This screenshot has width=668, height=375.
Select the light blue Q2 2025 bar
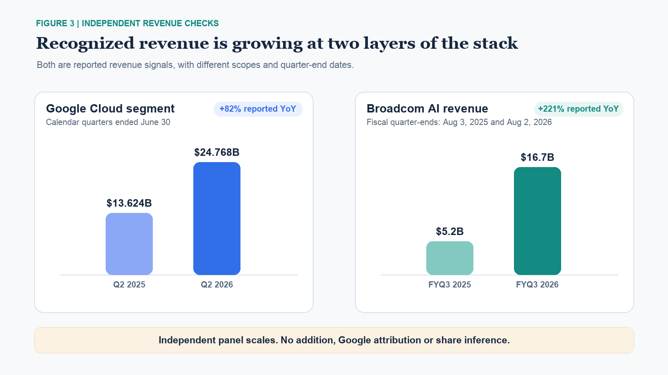[x=129, y=244]
